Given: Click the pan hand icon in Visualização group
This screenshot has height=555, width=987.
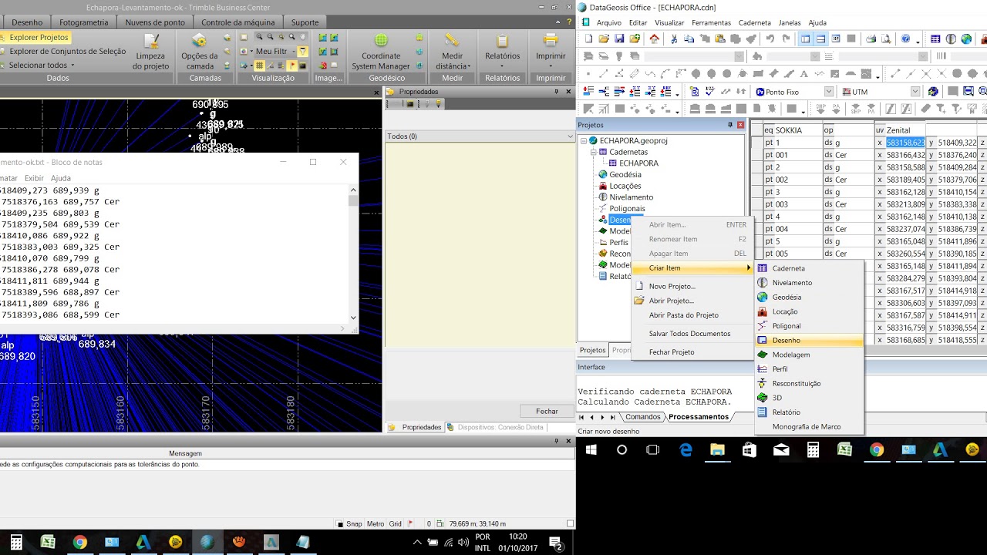Looking at the screenshot, I should [303, 36].
